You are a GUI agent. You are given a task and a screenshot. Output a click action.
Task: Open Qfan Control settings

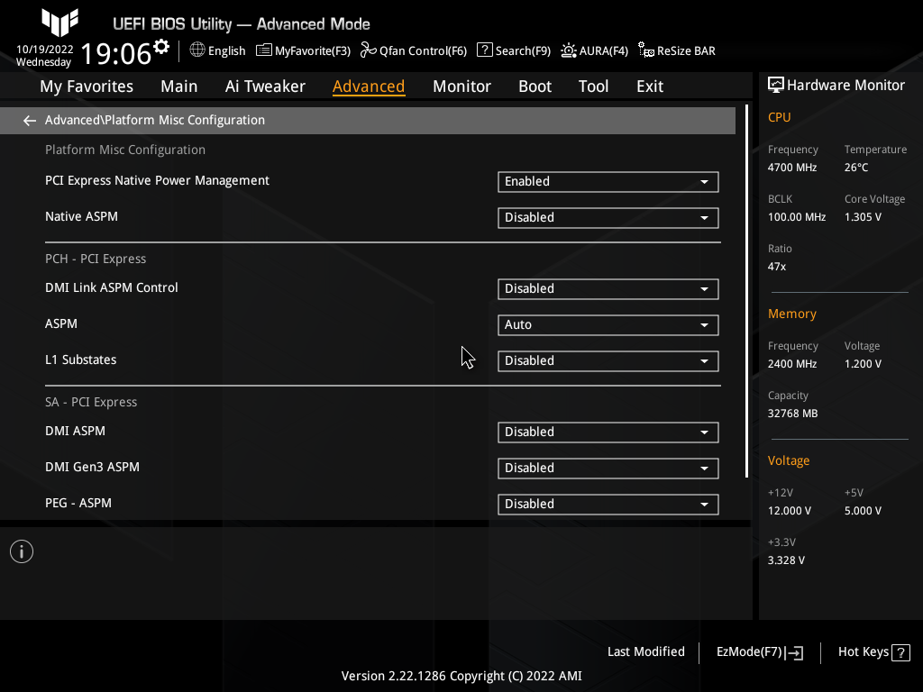pos(413,50)
